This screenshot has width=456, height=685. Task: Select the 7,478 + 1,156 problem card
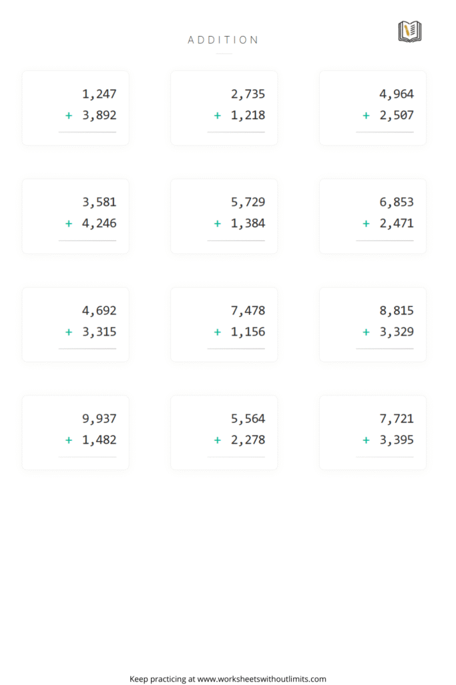224,324
